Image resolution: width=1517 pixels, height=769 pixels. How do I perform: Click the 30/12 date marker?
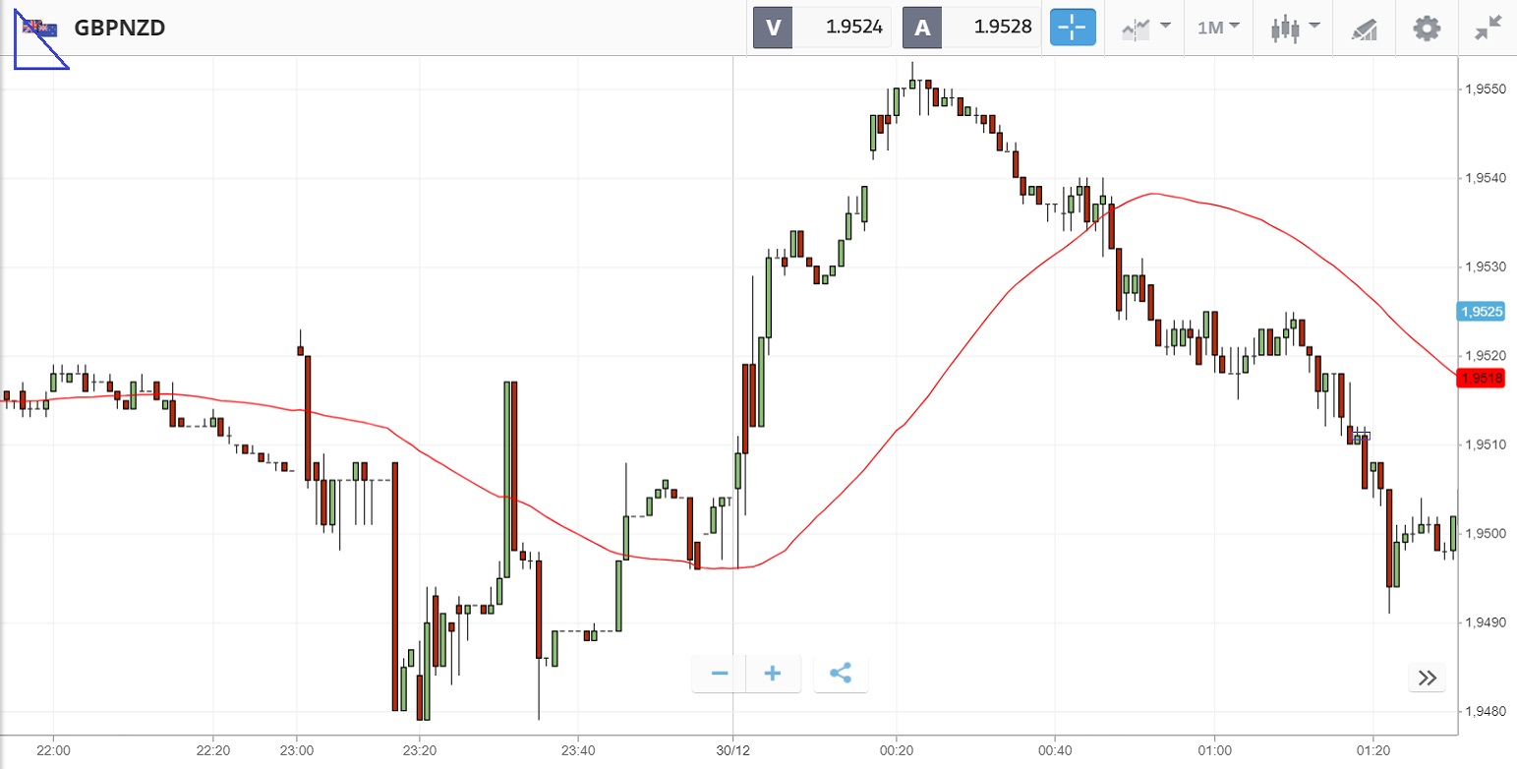coord(733,749)
